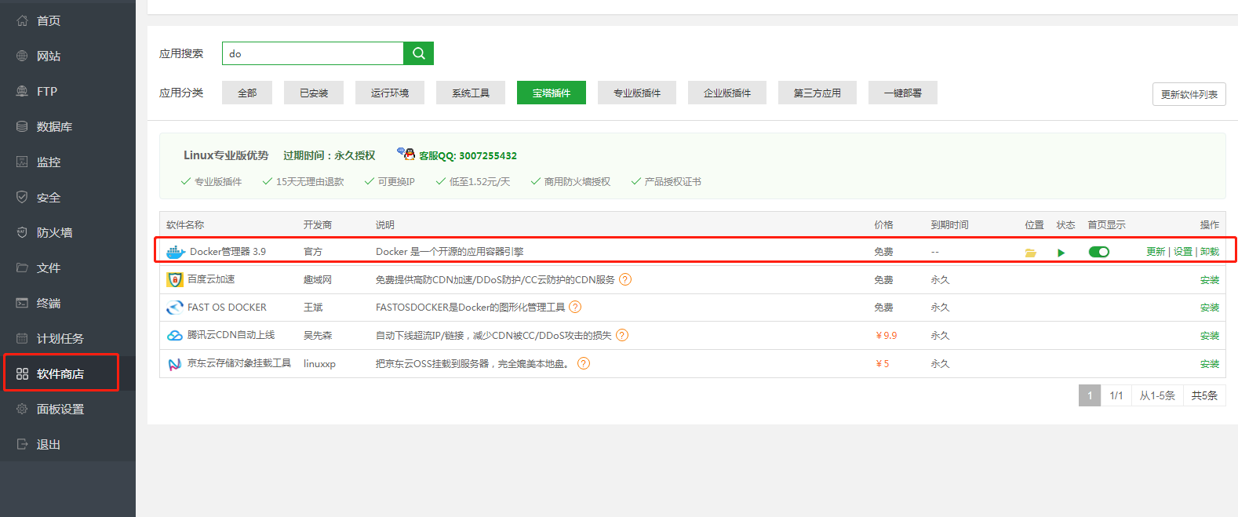
Task: Click the help icon beside 腾讯云CDN description
Action: 622,335
